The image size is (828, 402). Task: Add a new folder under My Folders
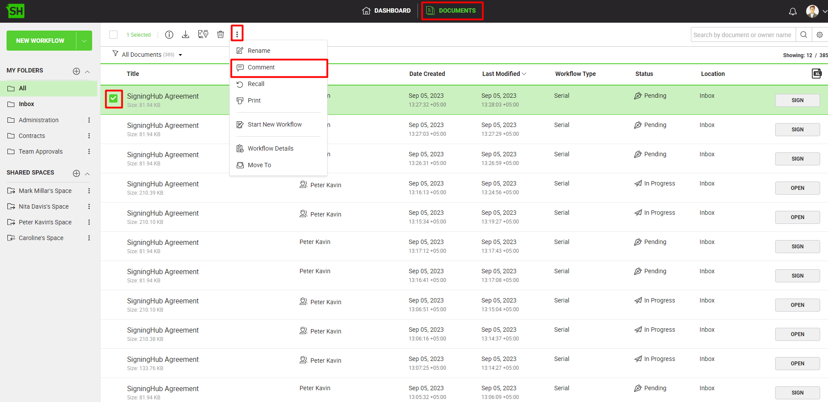76,71
